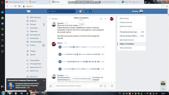Open the music player icon
This screenshot has height=95, width=169.
[86, 11]
